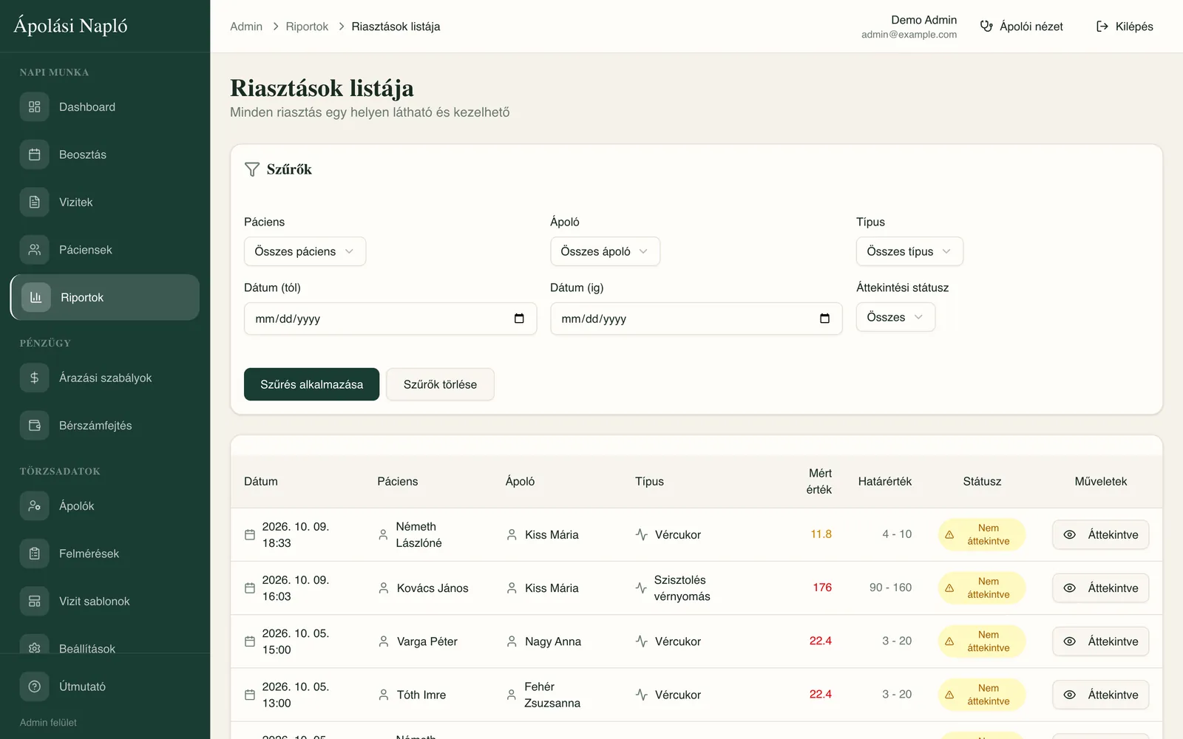The image size is (1183, 739).
Task: Mark Varga Péter alert as Áttekintve
Action: point(1100,641)
